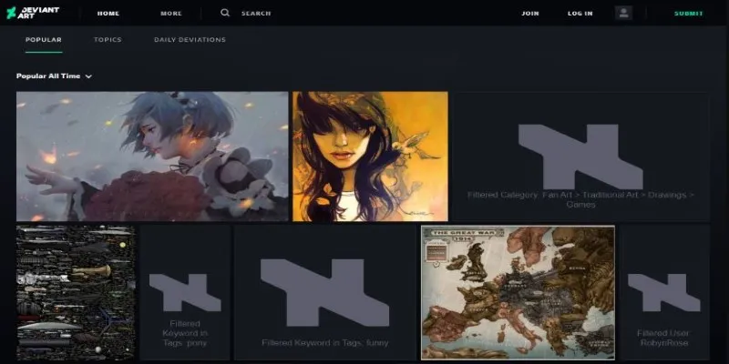This screenshot has width=729, height=364.
Task: Click the search magnifier icon
Action: click(x=225, y=13)
